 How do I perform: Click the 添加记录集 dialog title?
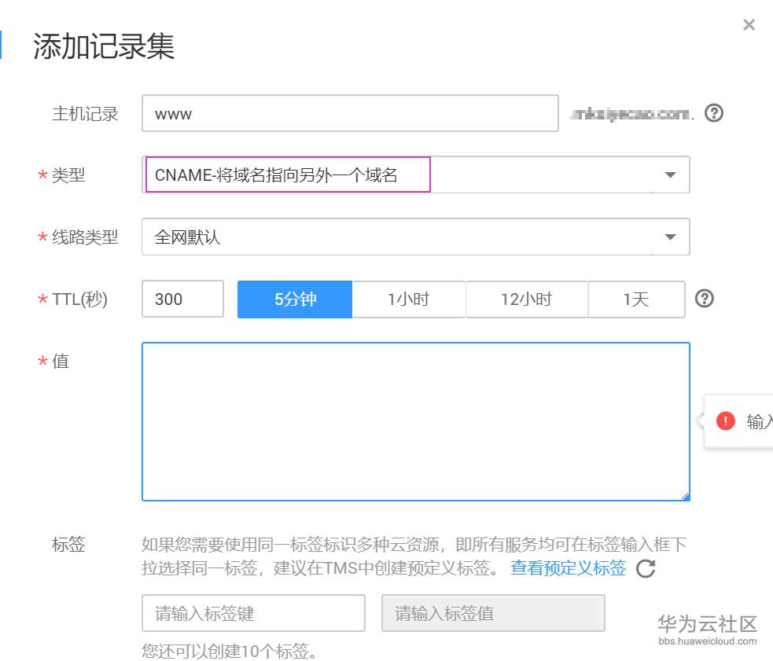point(104,46)
